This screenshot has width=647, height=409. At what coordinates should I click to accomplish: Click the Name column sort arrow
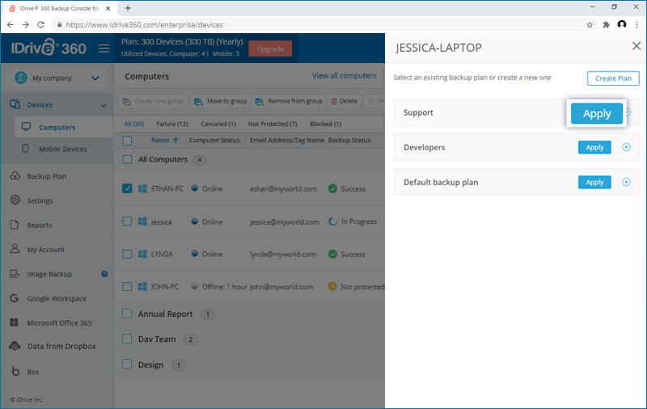pos(175,140)
